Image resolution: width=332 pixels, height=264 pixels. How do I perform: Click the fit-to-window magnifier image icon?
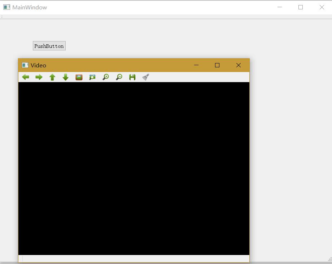click(x=92, y=77)
